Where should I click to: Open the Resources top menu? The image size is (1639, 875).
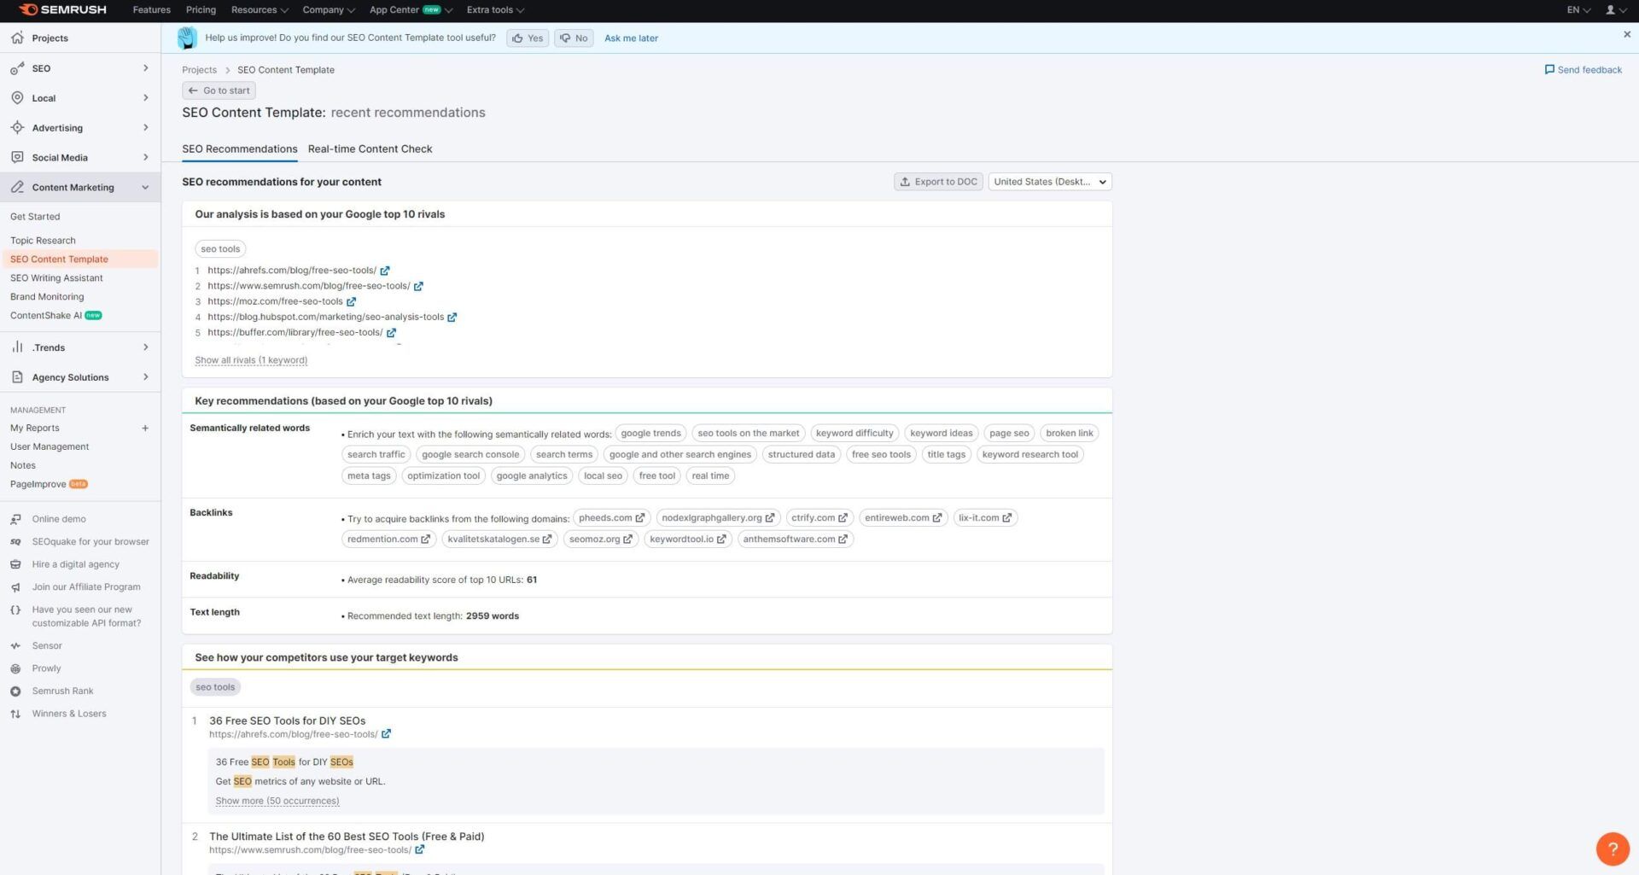coord(260,10)
